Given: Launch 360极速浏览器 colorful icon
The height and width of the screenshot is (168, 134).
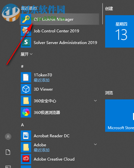Looking at the screenshot, I should (26, 112).
